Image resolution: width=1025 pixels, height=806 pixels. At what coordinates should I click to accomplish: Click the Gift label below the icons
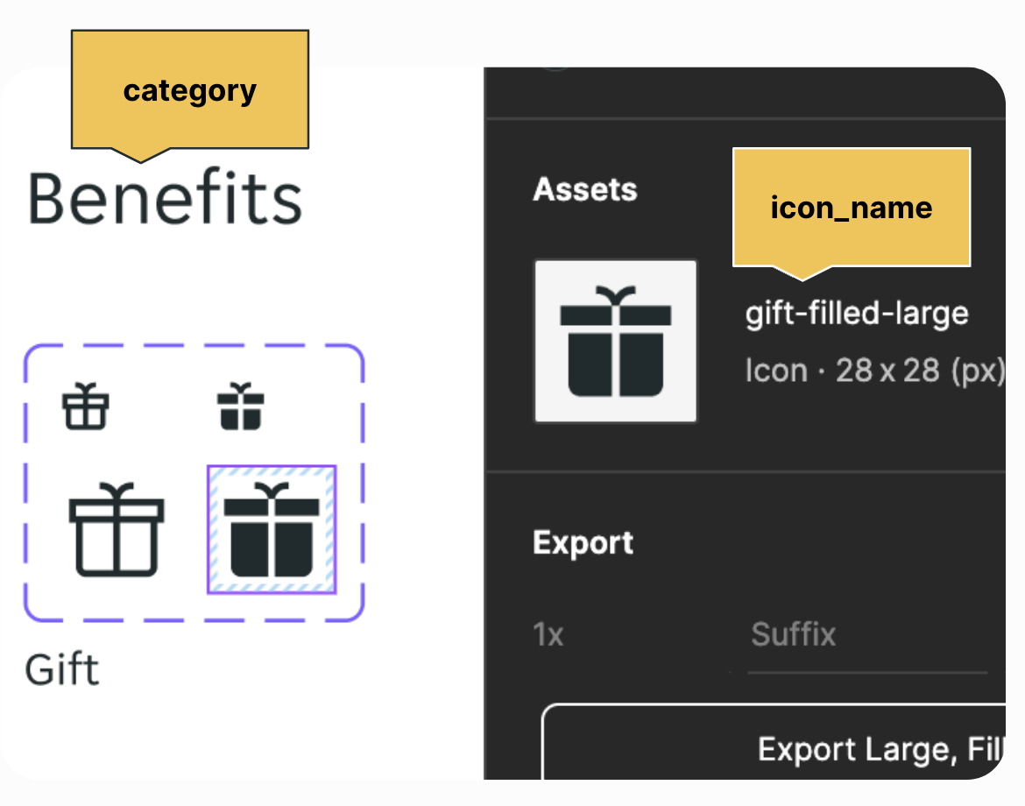coord(62,670)
